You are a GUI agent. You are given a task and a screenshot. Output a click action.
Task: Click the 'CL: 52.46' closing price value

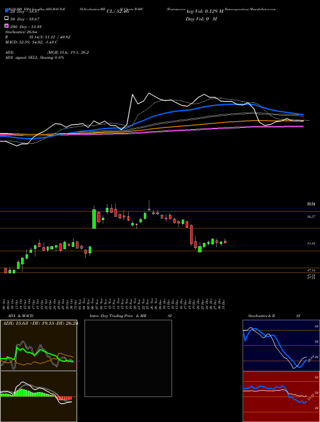[x=118, y=12]
